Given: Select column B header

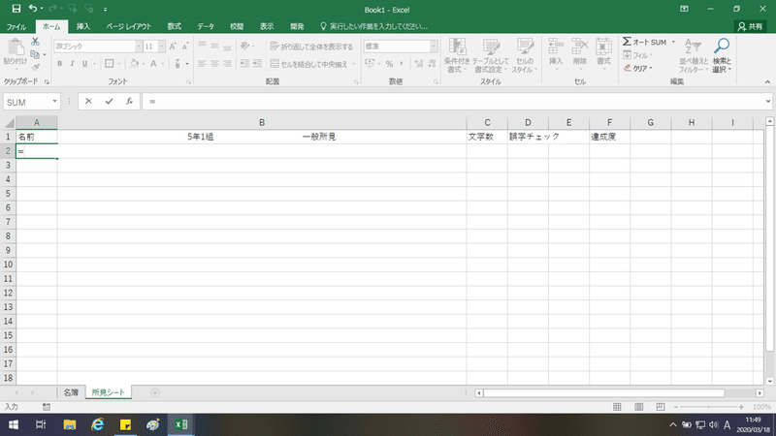Looking at the screenshot, I should tap(262, 123).
